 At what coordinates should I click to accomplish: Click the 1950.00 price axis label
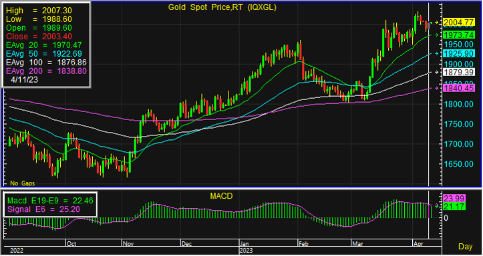pyautogui.click(x=459, y=44)
